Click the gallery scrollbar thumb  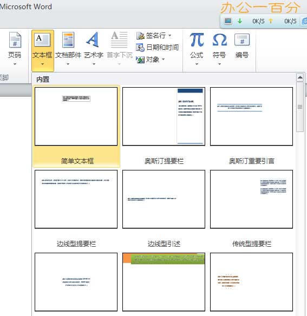point(300,107)
